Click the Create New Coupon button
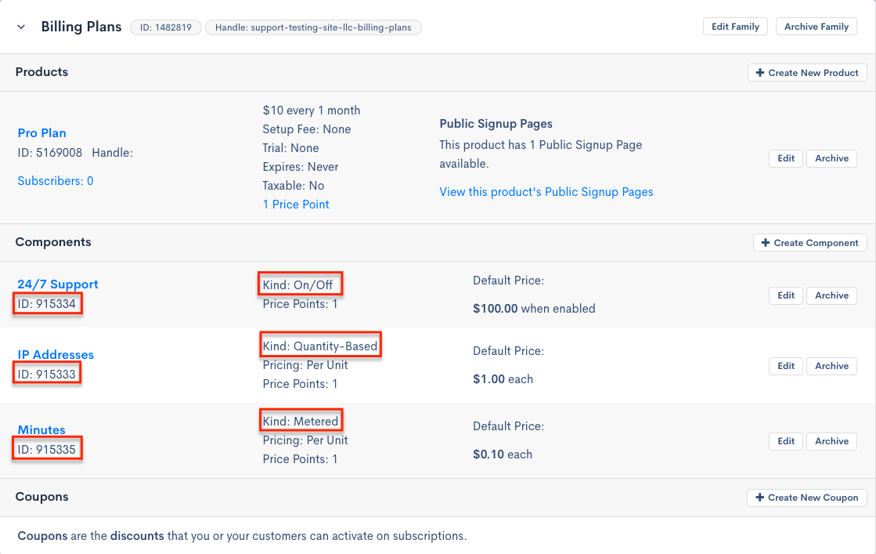The height and width of the screenshot is (554, 876). [806, 498]
